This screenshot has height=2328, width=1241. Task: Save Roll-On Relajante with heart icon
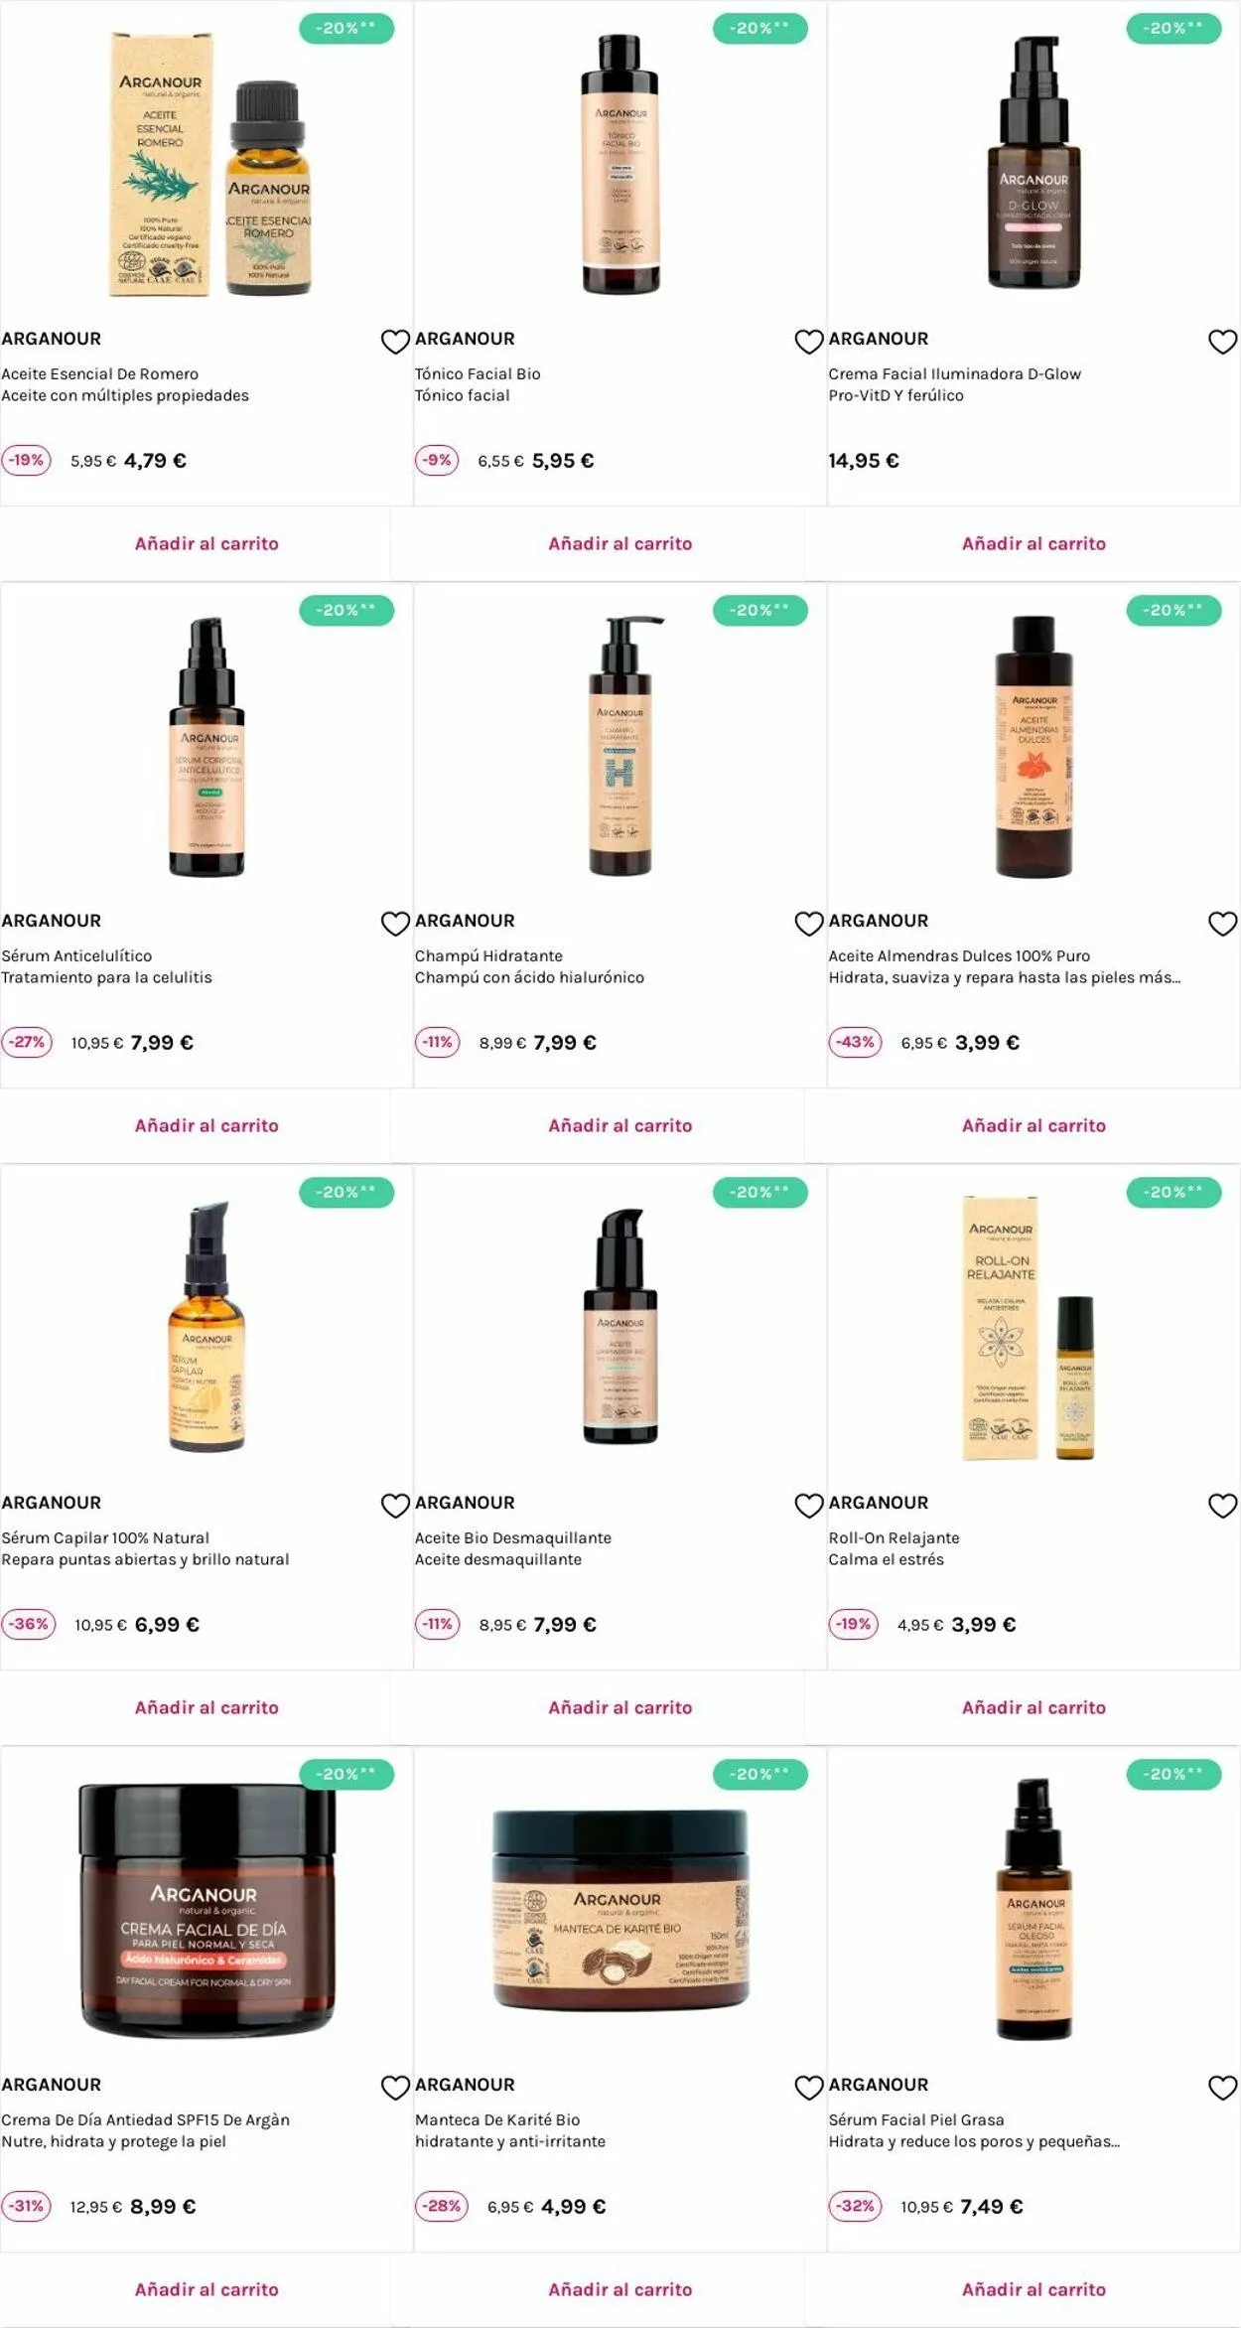click(1222, 1506)
